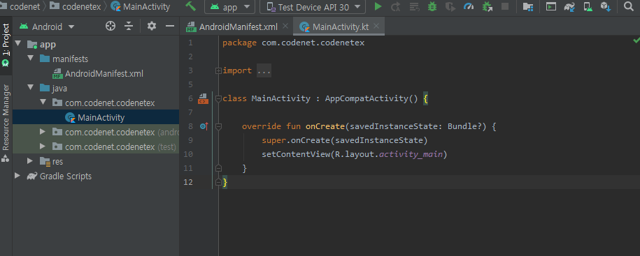
Task: Run the app with the green play button
Action: coord(378,6)
